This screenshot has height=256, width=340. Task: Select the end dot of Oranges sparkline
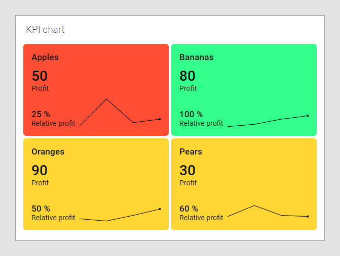(x=160, y=209)
